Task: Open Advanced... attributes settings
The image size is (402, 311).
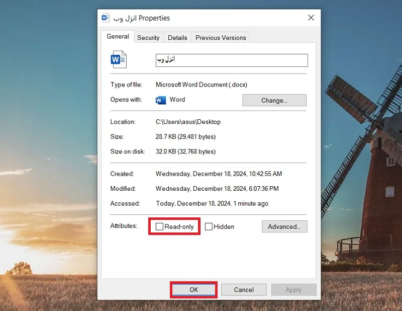Action: tap(284, 226)
